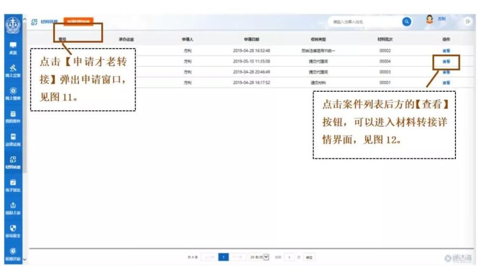Click the 确定 jump-to-page button
Image resolution: width=478 pixels, height=266 pixels.
click(309, 257)
